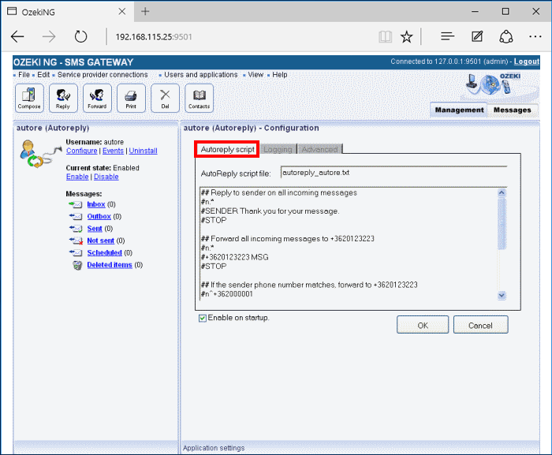
Task: Open the Edit menu
Action: coord(43,75)
